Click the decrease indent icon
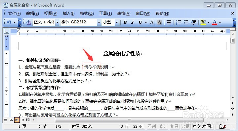This screenshot has height=131, width=238. click(194, 22)
